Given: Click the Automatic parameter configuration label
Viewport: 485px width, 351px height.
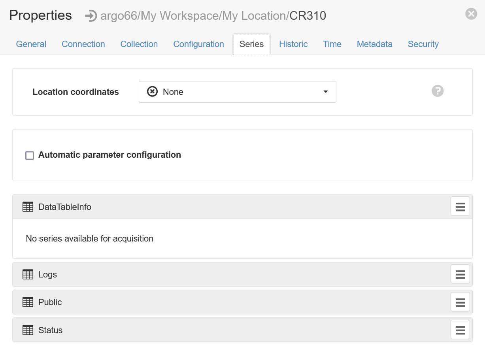Looking at the screenshot, I should coord(109,155).
